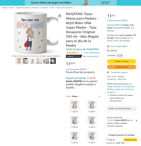Select the second mug color variant swatch
The height and width of the screenshot is (146, 141).
pyautogui.click(x=92, y=105)
